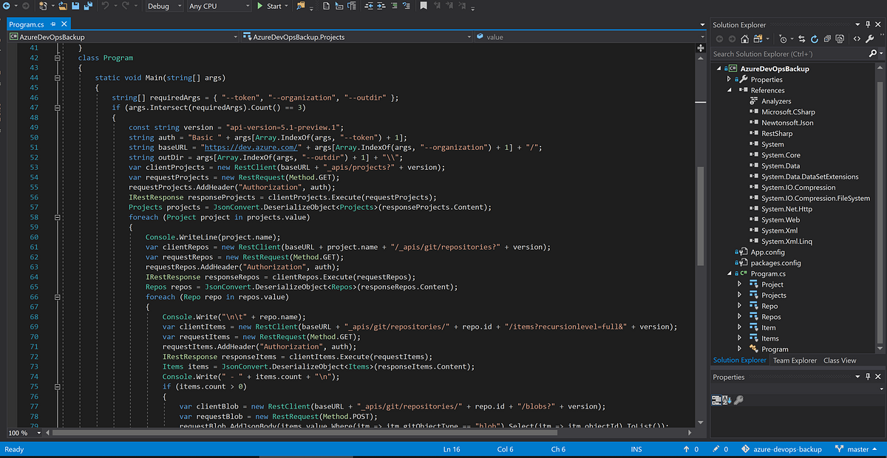Click the Navigate Backward arrow icon
This screenshot has height=458, width=887.
coord(7,6)
